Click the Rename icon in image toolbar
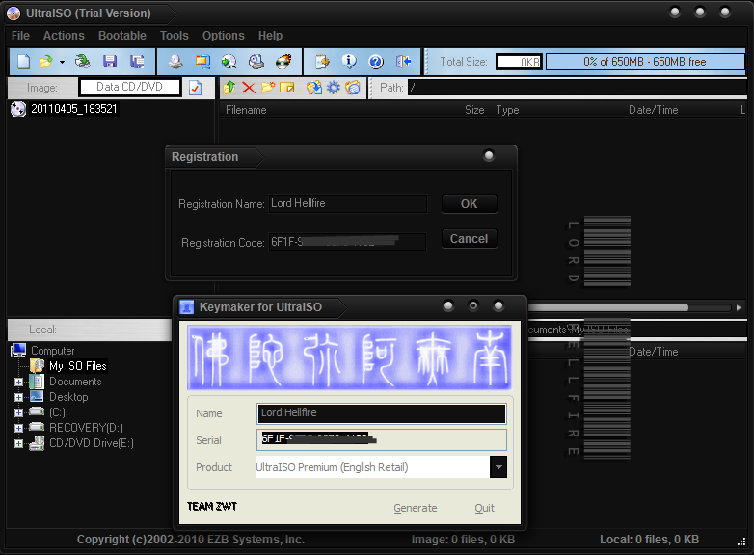 287,88
